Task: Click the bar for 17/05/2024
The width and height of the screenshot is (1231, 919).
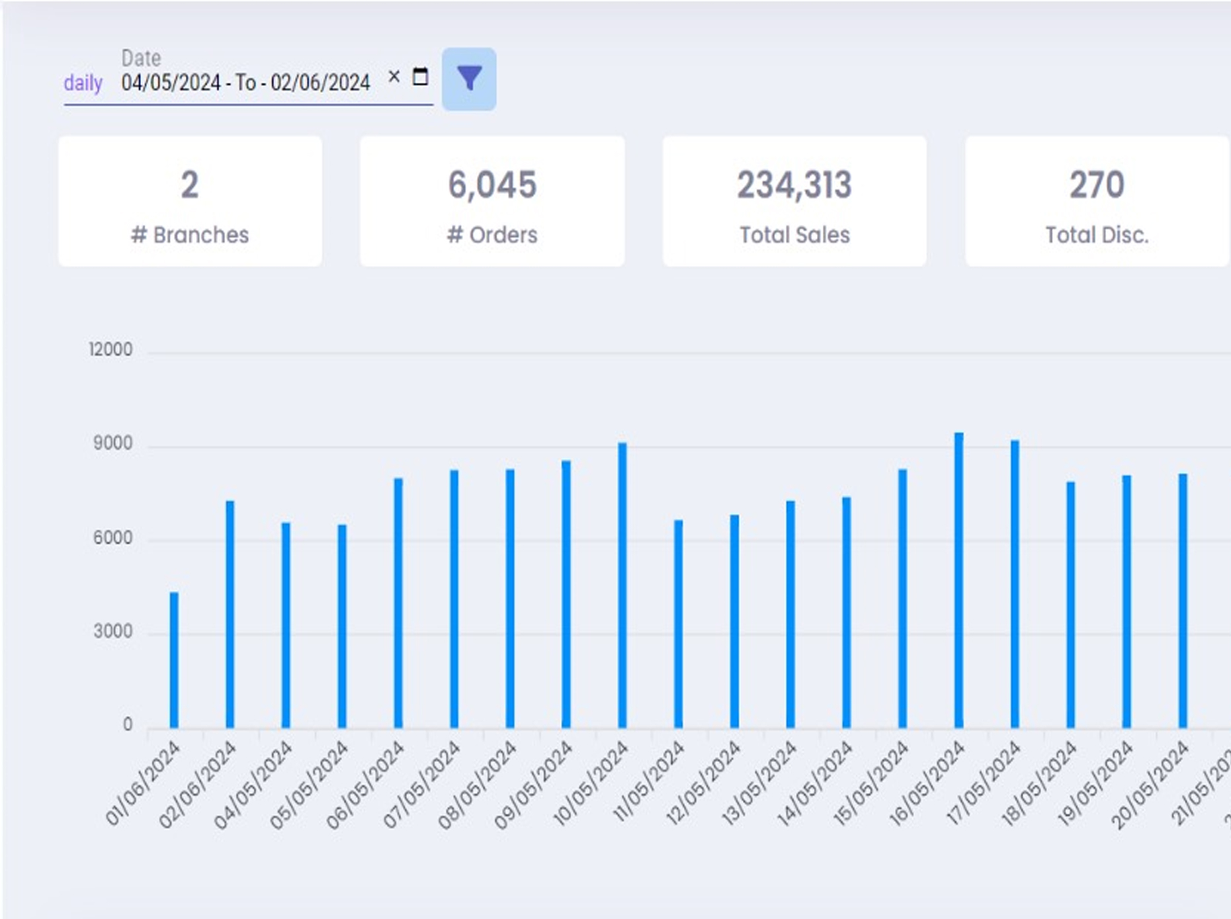Action: coord(1015,584)
